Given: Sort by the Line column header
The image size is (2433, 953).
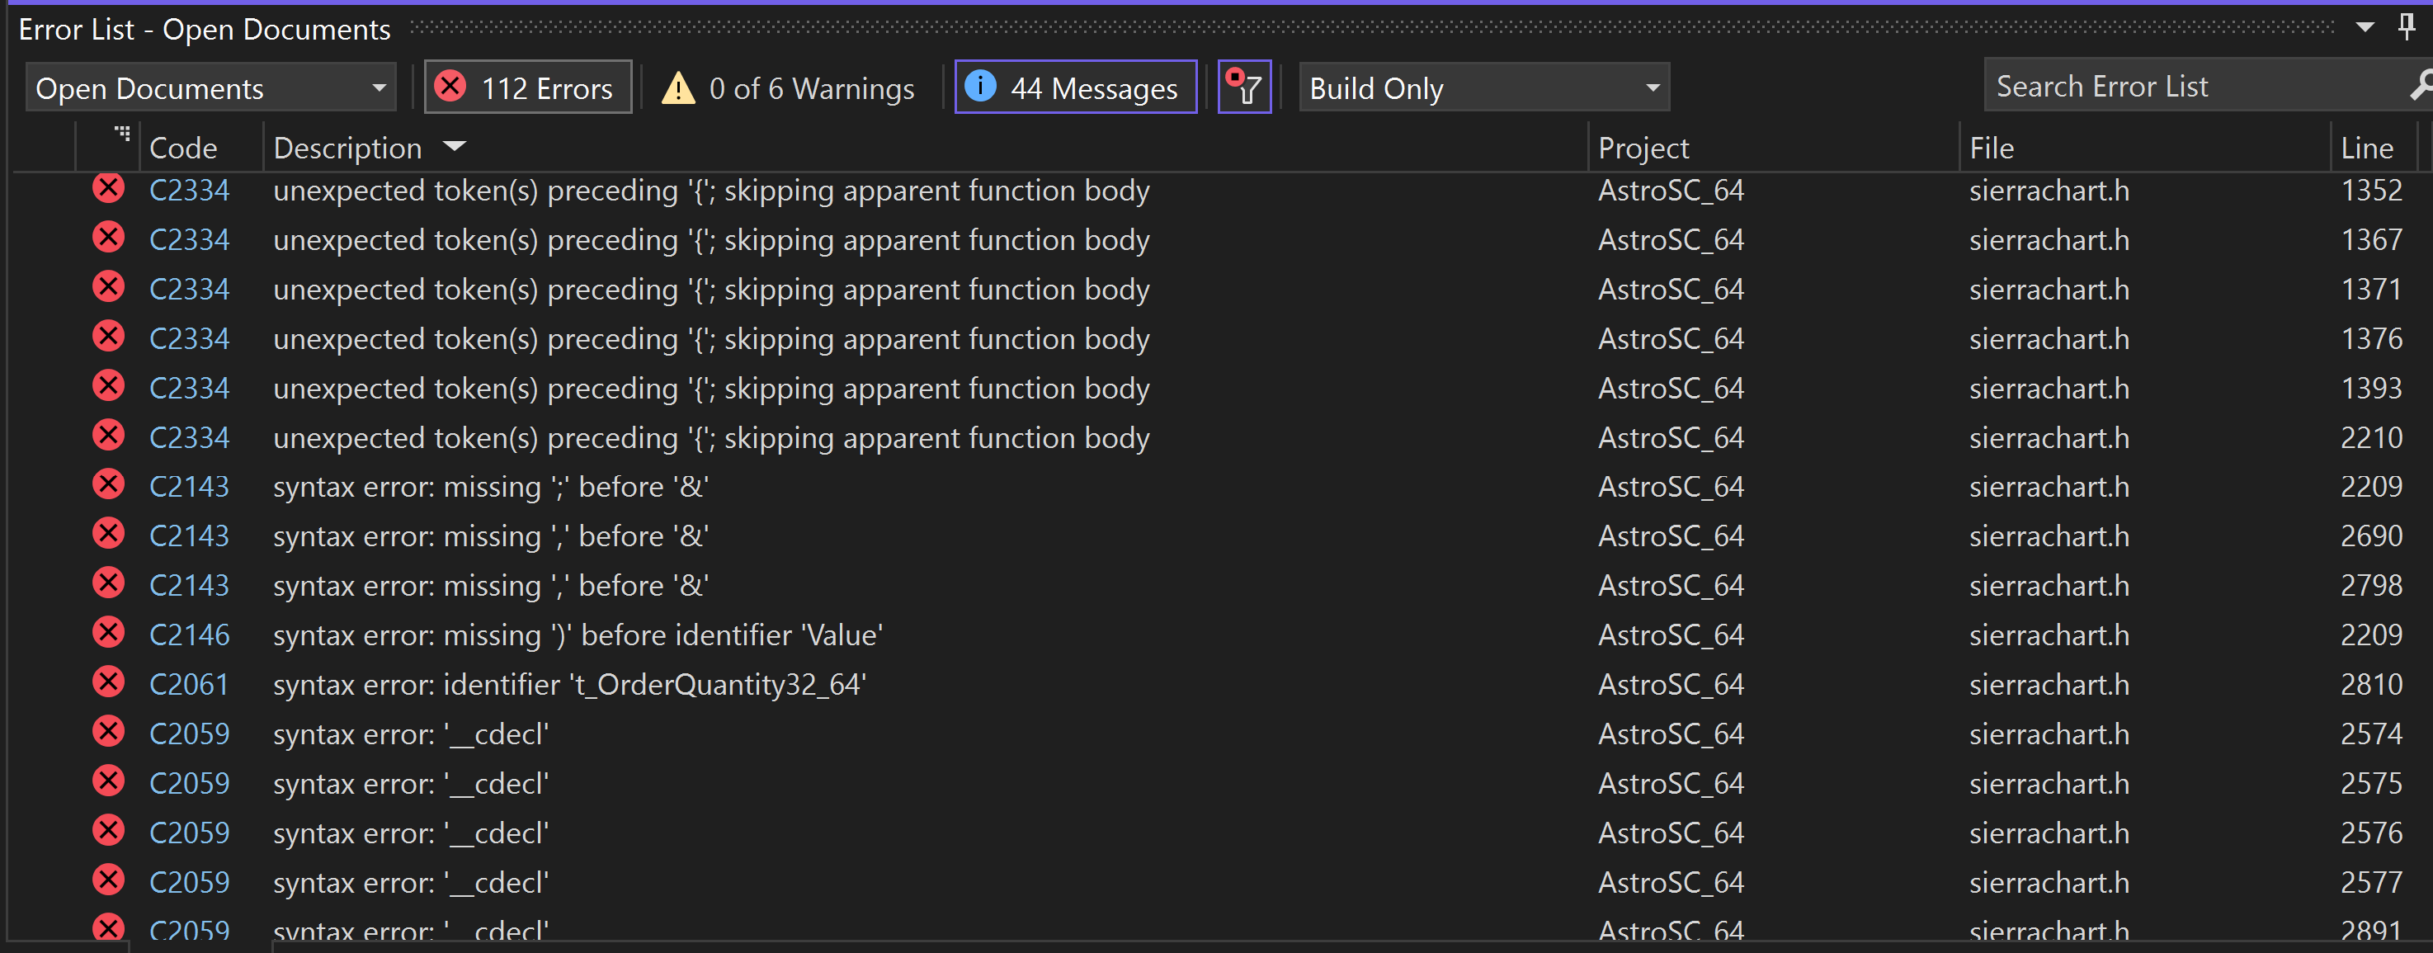Looking at the screenshot, I should click(x=2366, y=149).
